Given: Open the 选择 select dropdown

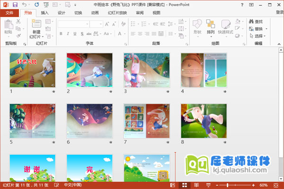Looking at the screenshot, I should 258,35.
